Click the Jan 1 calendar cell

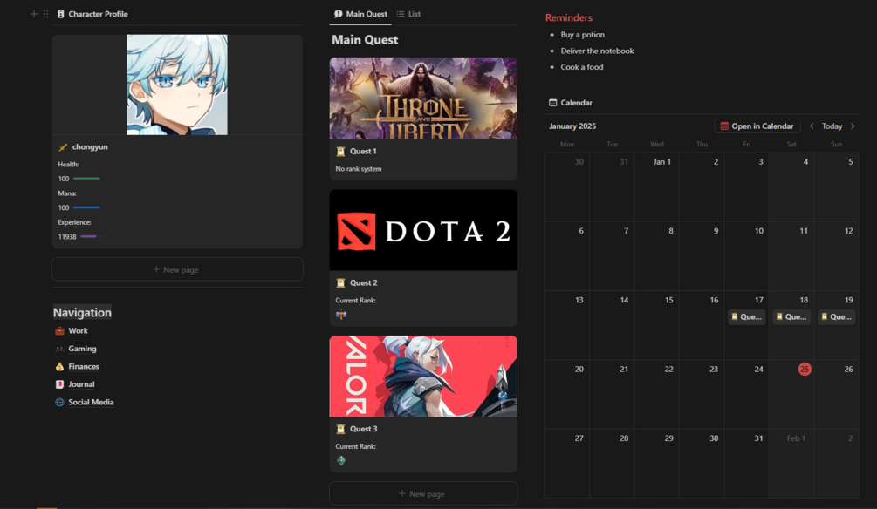tap(657, 187)
